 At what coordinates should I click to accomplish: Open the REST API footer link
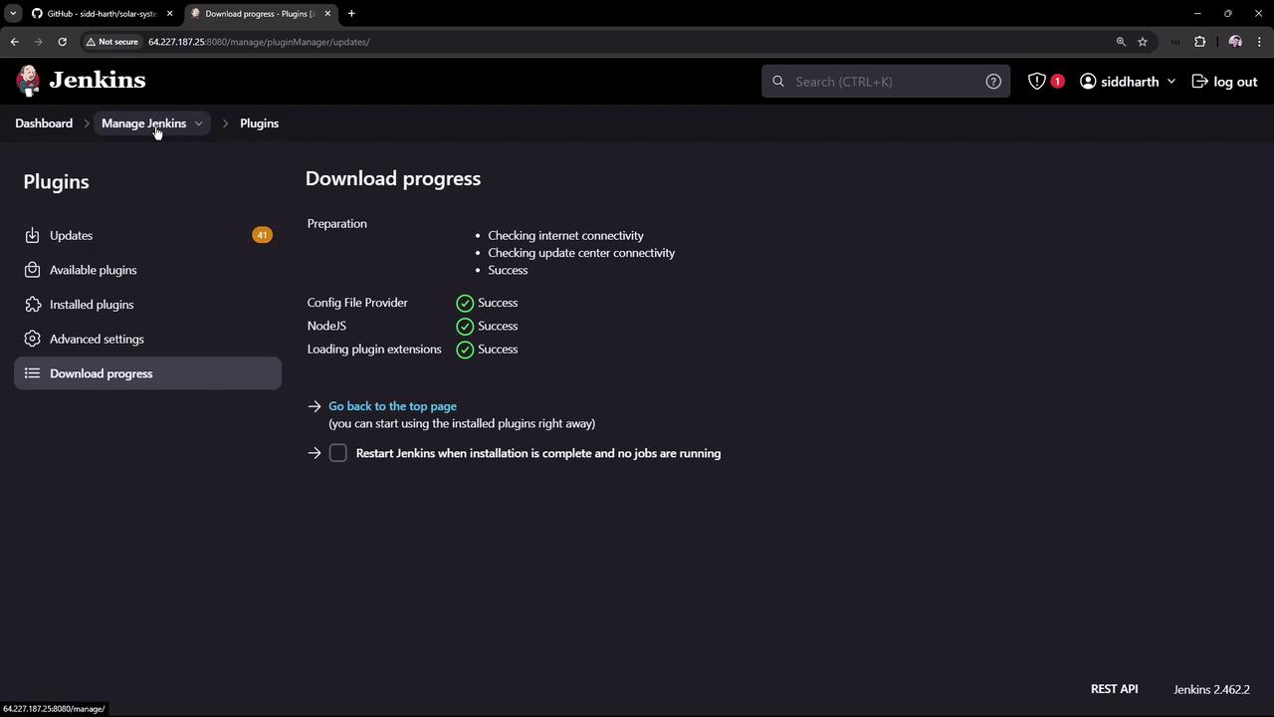coord(1114,689)
